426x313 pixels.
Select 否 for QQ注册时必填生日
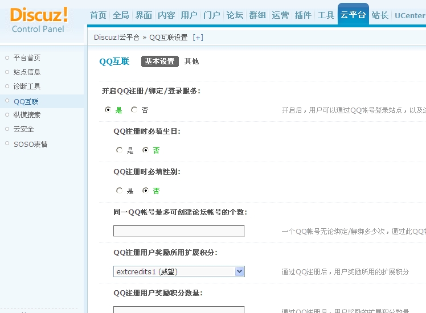(146, 150)
